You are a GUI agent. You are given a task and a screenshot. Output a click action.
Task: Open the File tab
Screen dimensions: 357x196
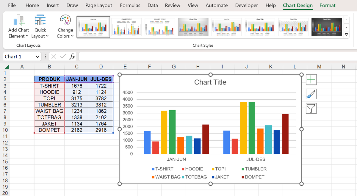point(12,5)
